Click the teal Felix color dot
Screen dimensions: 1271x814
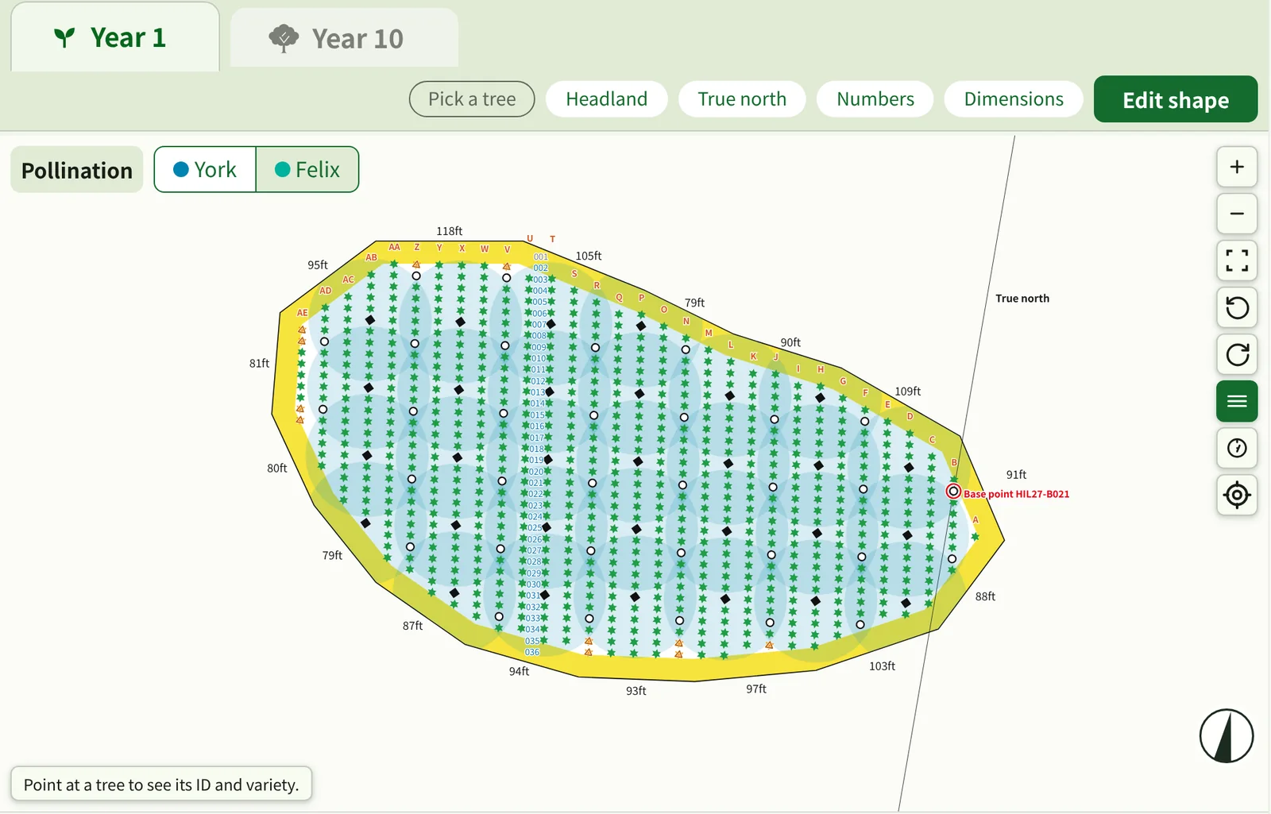(x=282, y=169)
